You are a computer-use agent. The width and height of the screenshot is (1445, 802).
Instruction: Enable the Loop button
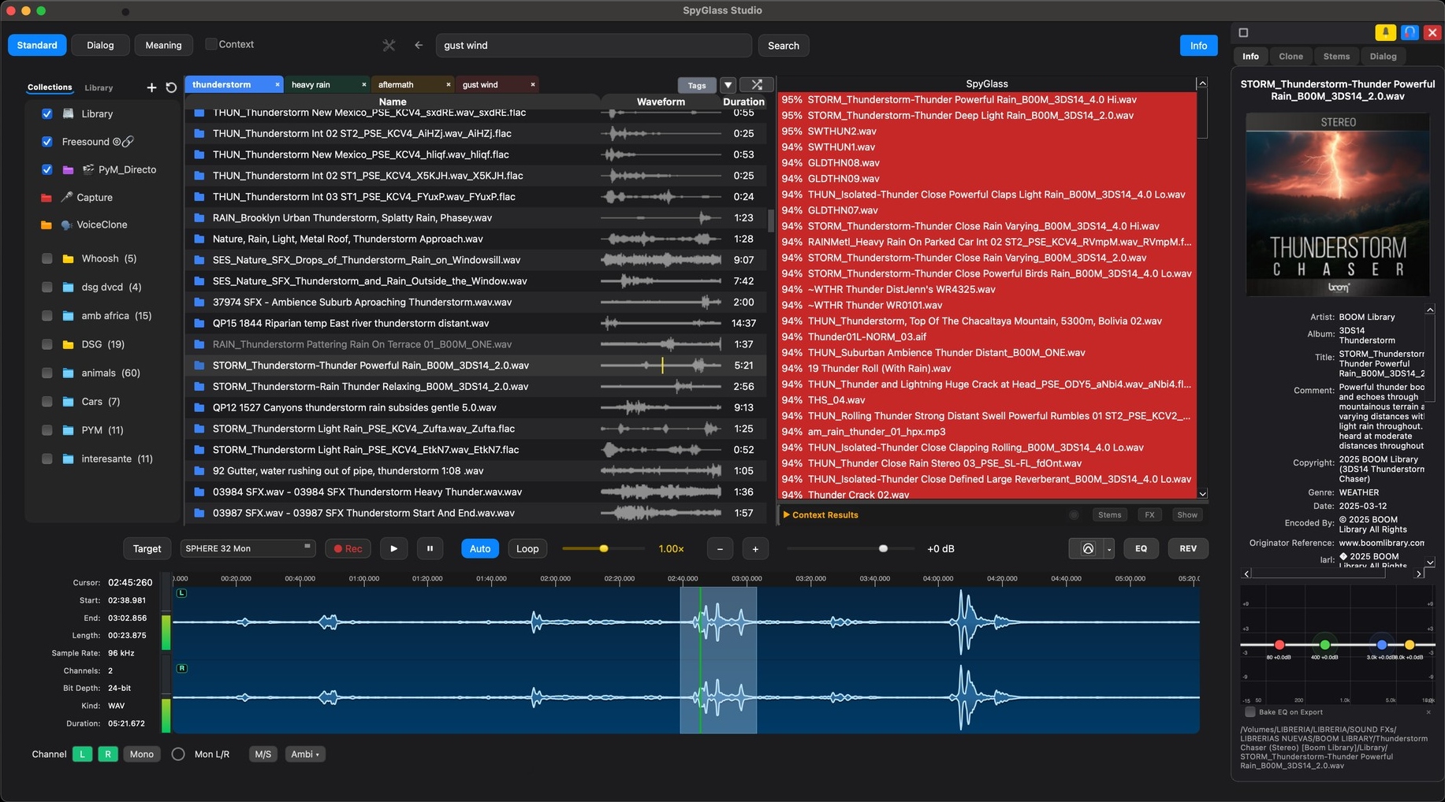coord(527,548)
